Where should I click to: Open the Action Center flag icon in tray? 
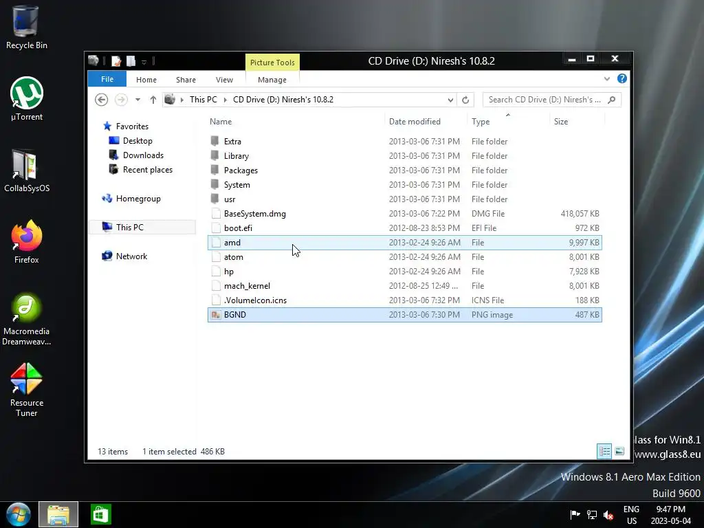[575, 514]
